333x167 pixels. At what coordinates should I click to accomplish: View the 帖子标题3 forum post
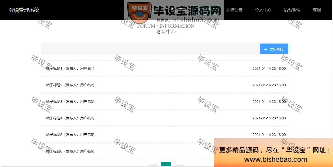pos(70,102)
